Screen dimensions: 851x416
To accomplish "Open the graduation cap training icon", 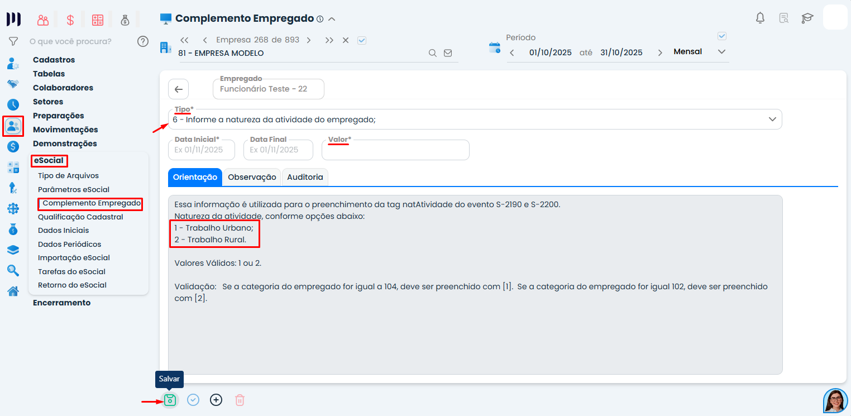I will 807,18.
